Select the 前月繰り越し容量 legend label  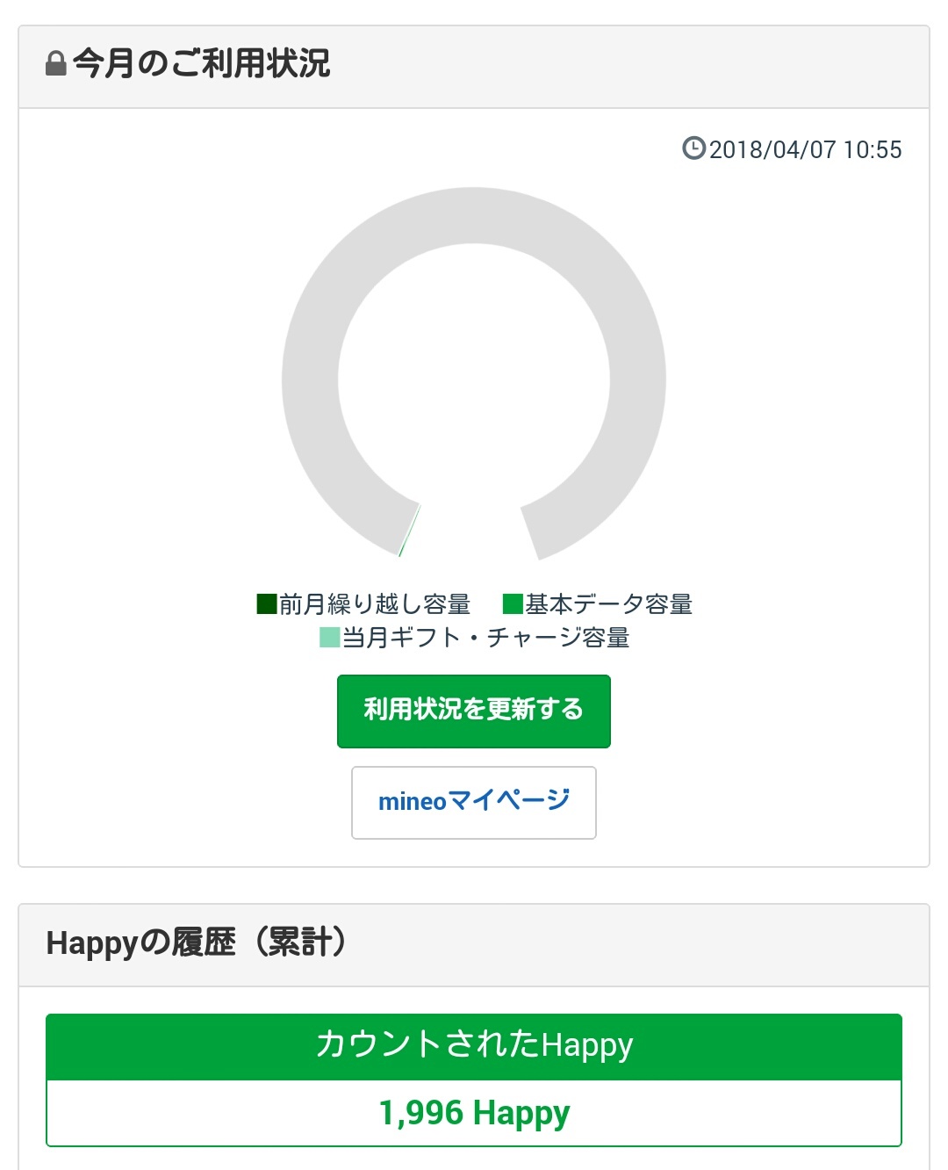375,604
